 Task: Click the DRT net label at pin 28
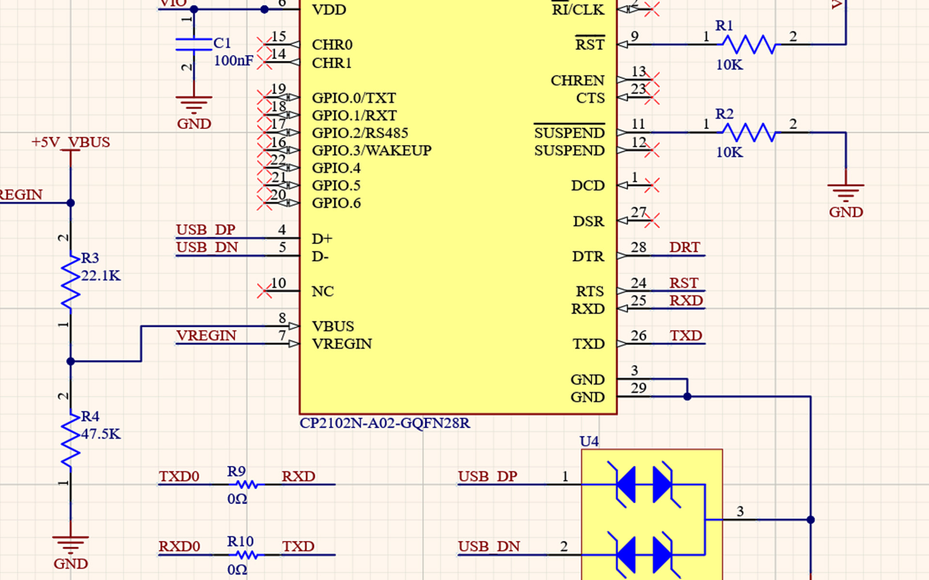click(x=684, y=247)
